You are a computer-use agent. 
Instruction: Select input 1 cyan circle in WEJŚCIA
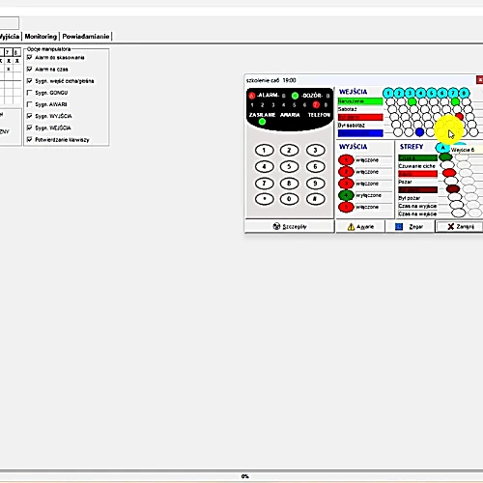388,94
